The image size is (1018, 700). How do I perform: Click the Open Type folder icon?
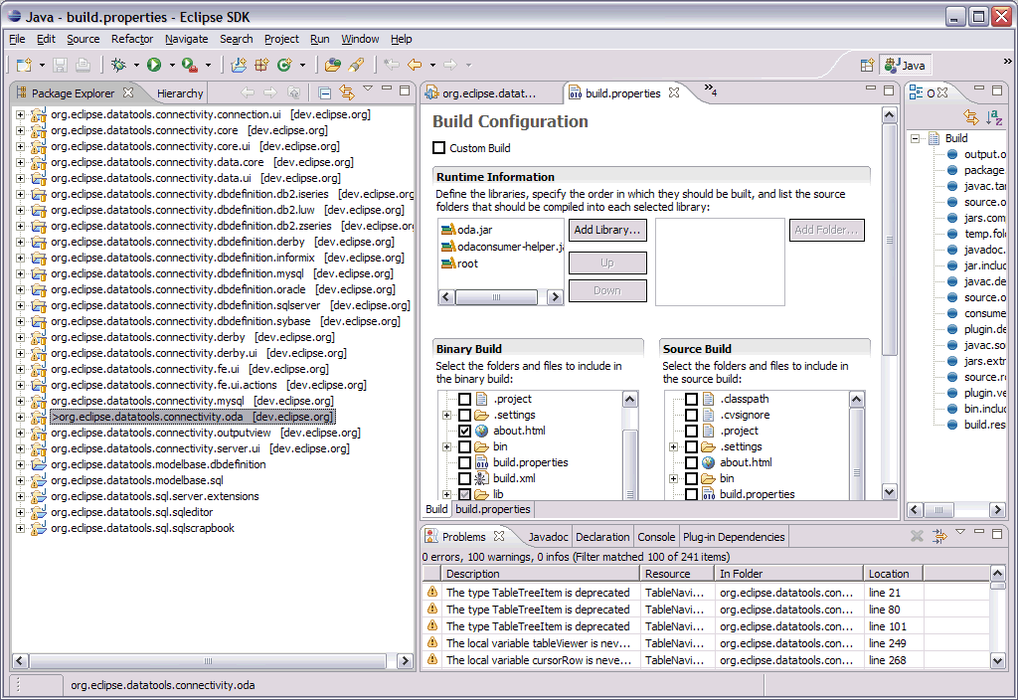click(333, 65)
